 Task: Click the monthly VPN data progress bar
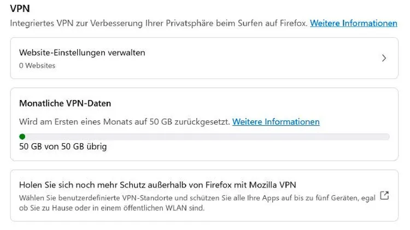coord(204,137)
